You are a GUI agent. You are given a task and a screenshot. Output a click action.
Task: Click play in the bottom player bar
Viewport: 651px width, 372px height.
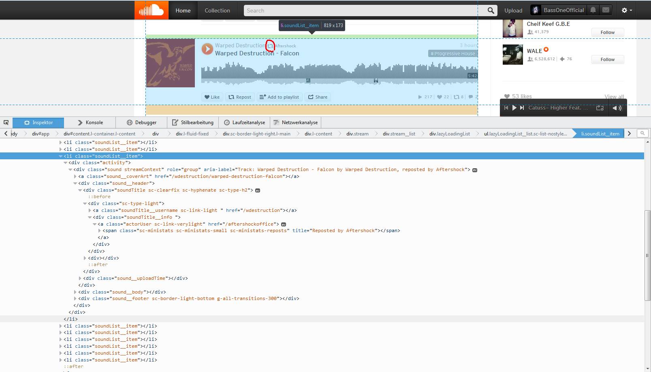[514, 108]
